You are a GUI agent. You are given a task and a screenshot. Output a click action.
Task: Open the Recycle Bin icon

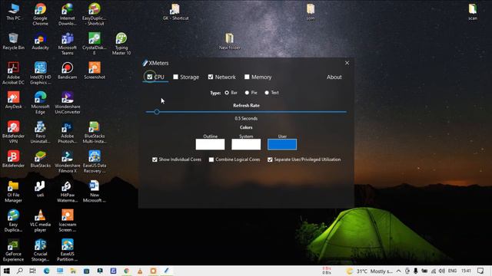[13, 41]
